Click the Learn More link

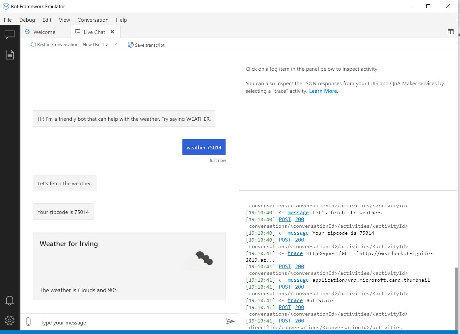(x=323, y=91)
